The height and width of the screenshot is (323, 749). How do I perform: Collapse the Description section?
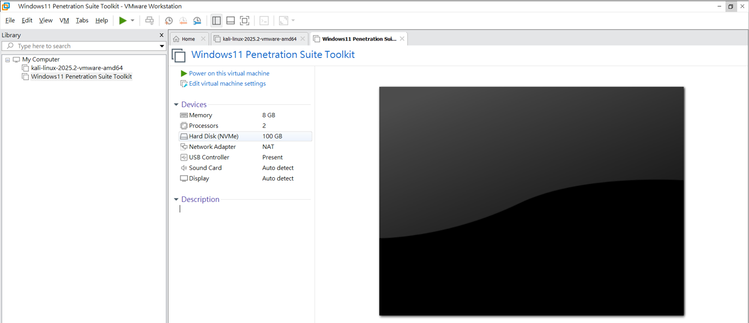[x=176, y=200]
